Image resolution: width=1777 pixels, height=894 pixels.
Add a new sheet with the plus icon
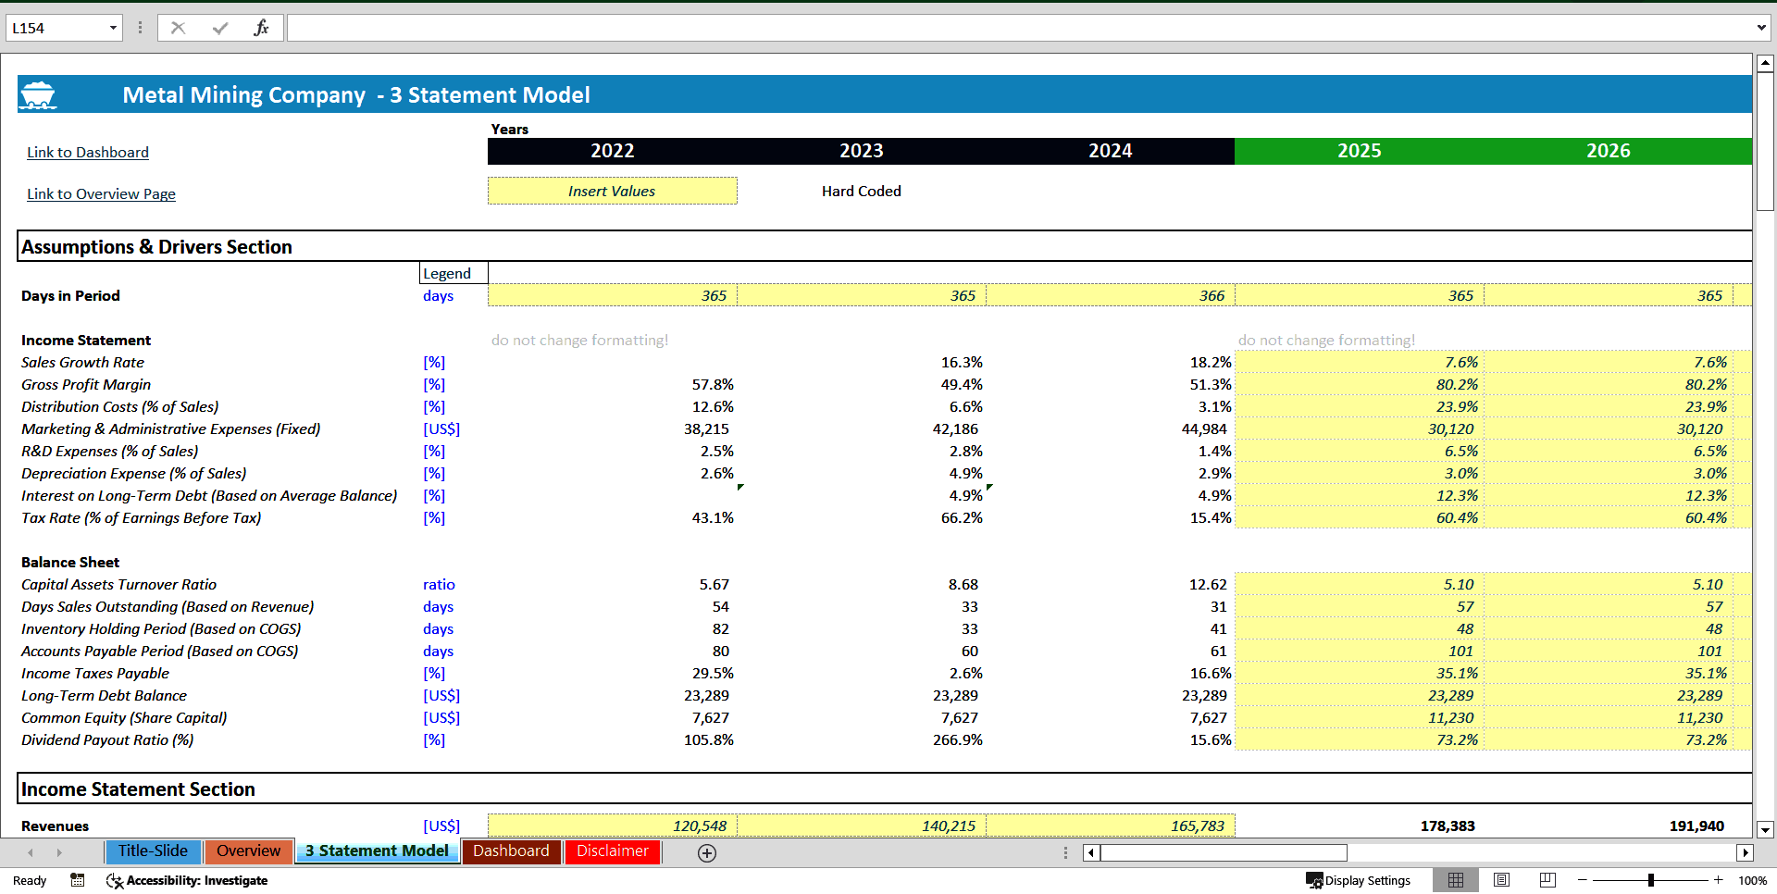click(x=707, y=853)
